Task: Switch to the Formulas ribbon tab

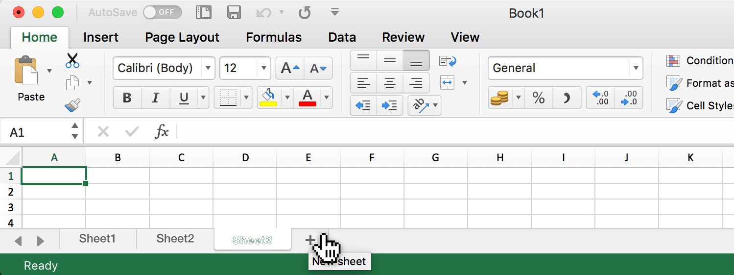Action: (273, 38)
